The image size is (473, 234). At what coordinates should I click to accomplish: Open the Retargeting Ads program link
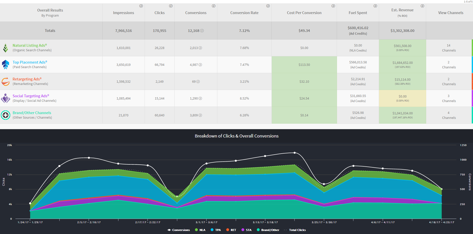pos(27,79)
